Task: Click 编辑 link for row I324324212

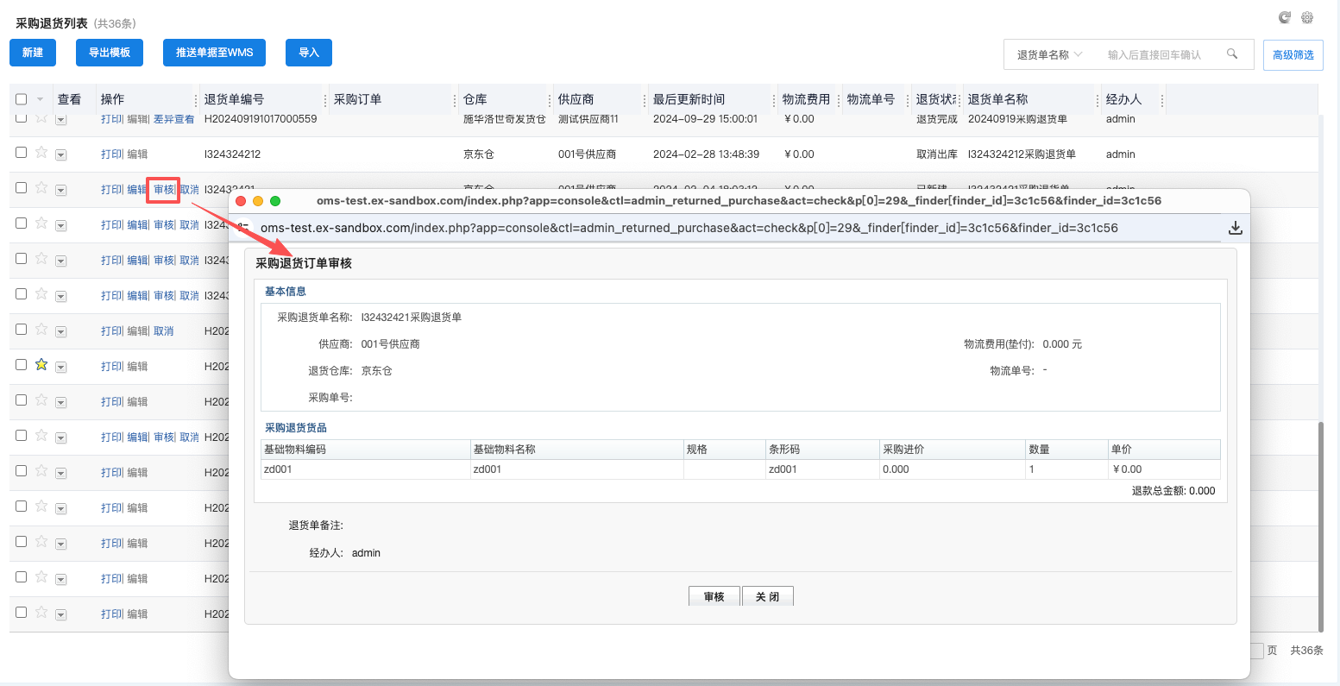Action: 137,154
